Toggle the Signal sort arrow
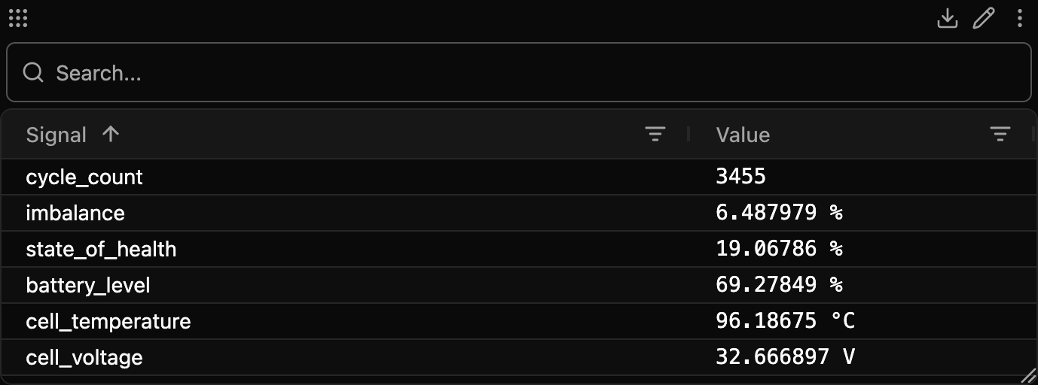Screen dimensions: 1038x385 tap(111, 134)
